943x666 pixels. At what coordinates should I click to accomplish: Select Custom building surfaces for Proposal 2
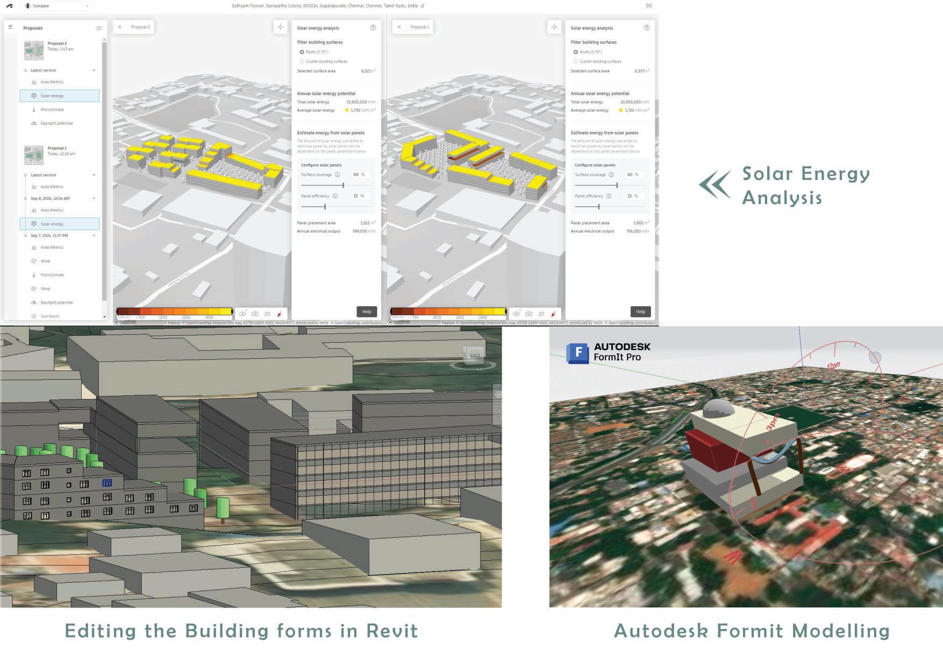coord(302,61)
